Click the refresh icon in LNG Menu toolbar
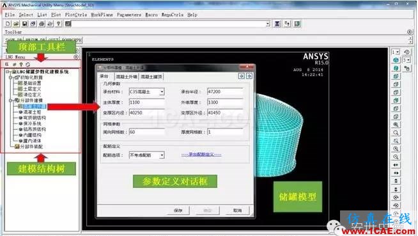The image size is (418, 236). [27, 64]
